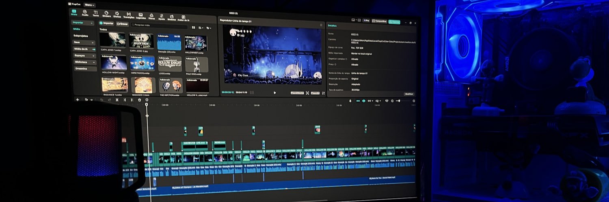Screen dimensions: 609x202
Task: Open the Áudio tab
Action: 85,13
